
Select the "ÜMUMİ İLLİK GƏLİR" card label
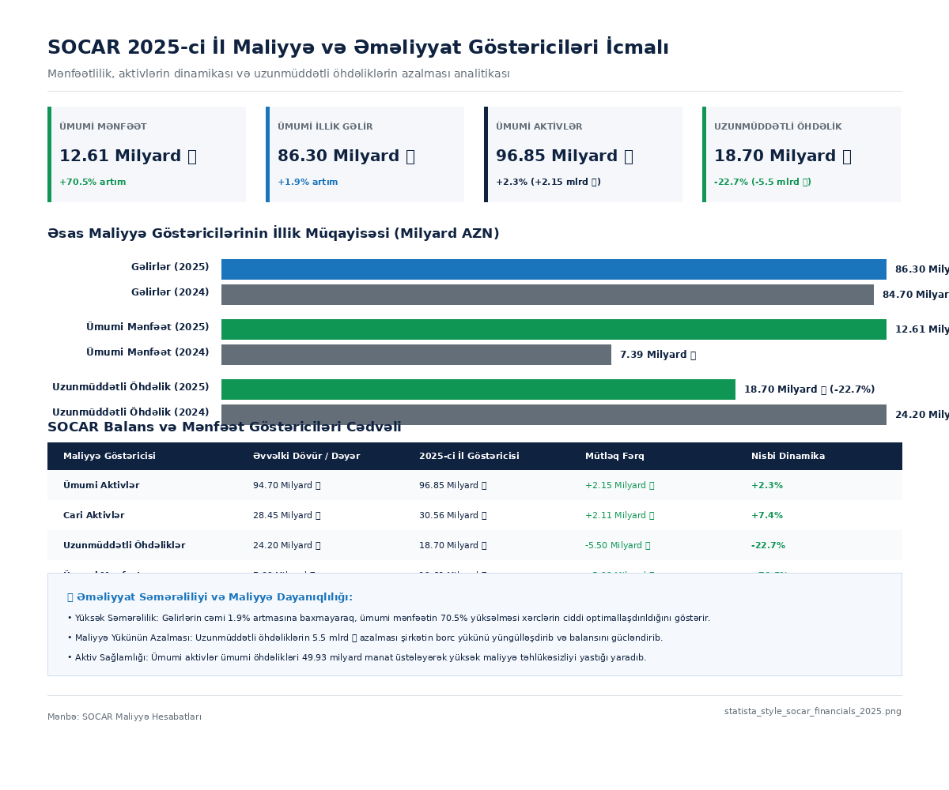click(325, 127)
